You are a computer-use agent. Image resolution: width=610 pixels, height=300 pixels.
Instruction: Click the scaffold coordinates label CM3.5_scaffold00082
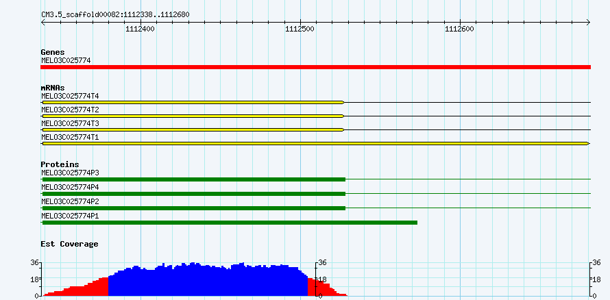click(116, 15)
